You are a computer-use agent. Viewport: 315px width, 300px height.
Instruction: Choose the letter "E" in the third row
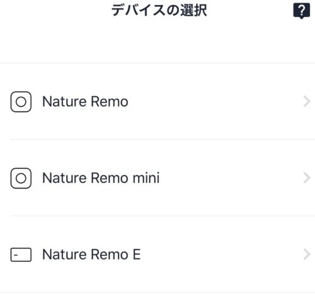(x=137, y=255)
